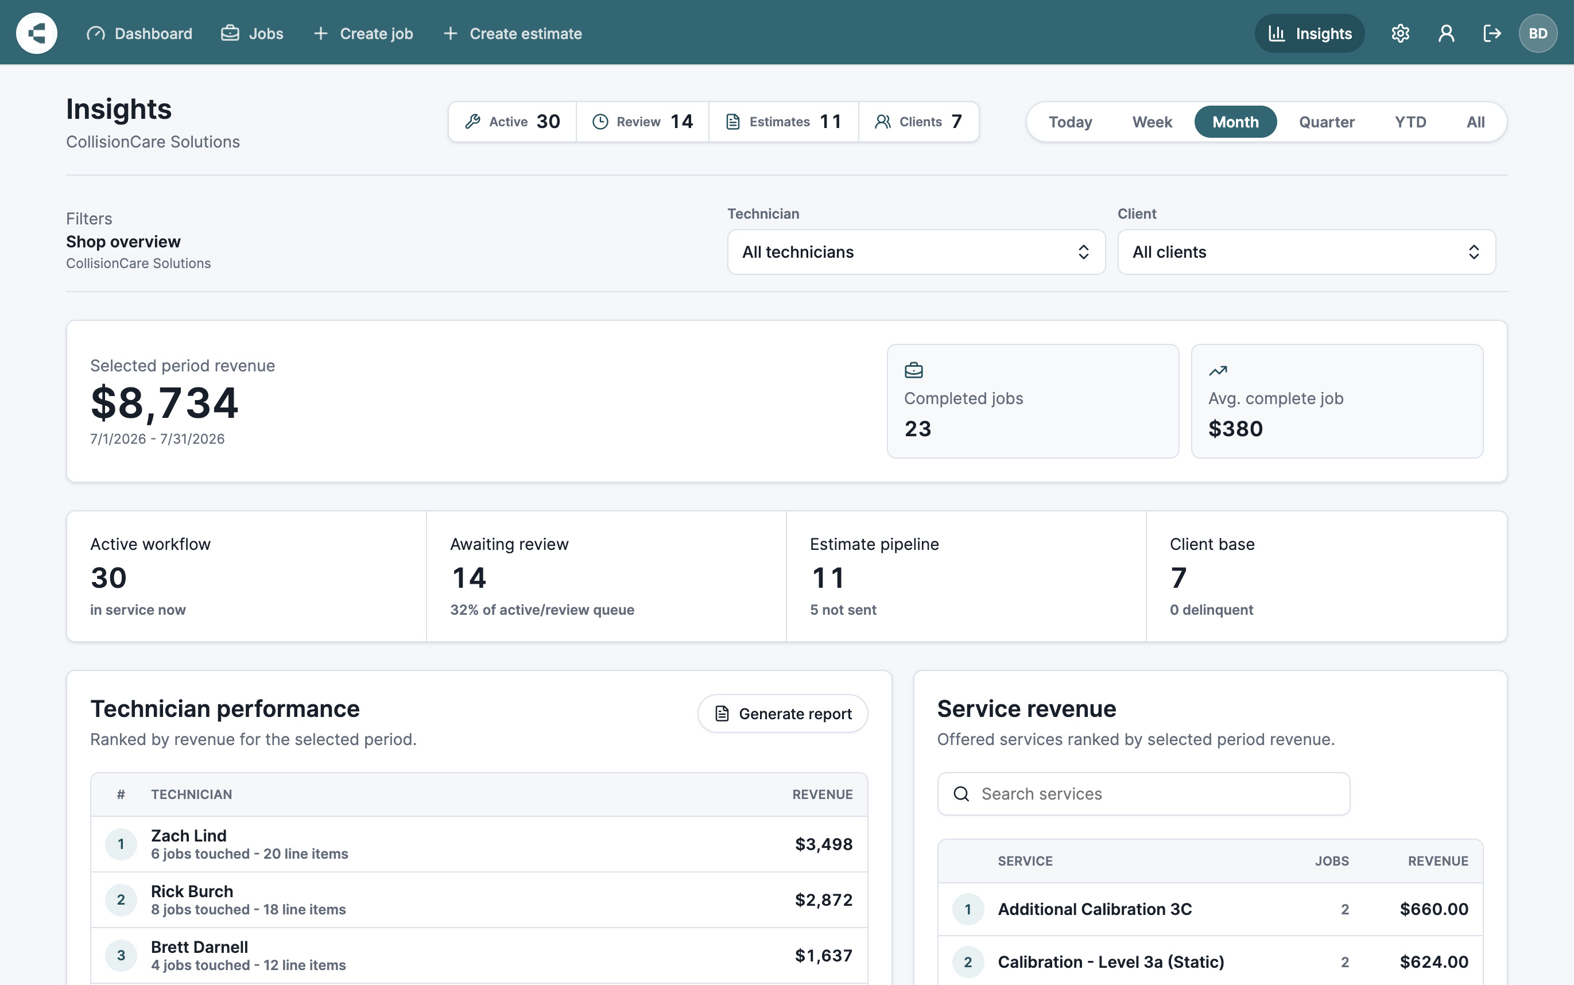Screen dimensions: 1574x985
Task: Click the Estimate pipeline card
Action: click(966, 576)
